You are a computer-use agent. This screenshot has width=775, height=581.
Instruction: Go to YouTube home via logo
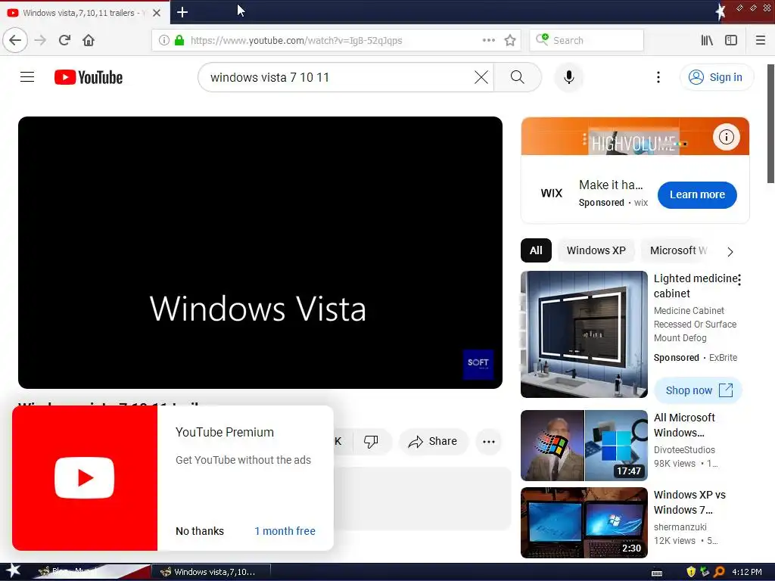[89, 77]
